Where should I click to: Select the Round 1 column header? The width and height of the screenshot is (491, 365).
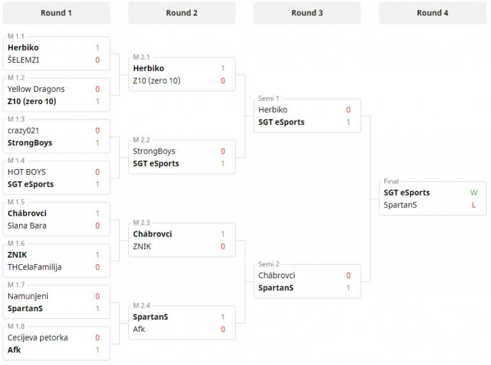pyautogui.click(x=56, y=13)
